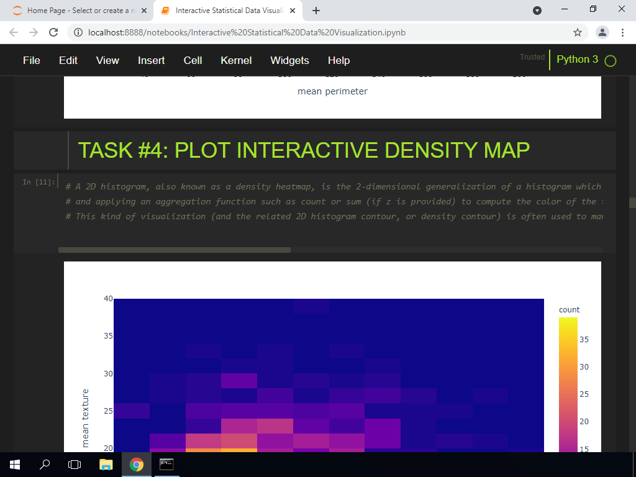Open File Explorer from the taskbar
The height and width of the screenshot is (477, 636).
[x=106, y=464]
